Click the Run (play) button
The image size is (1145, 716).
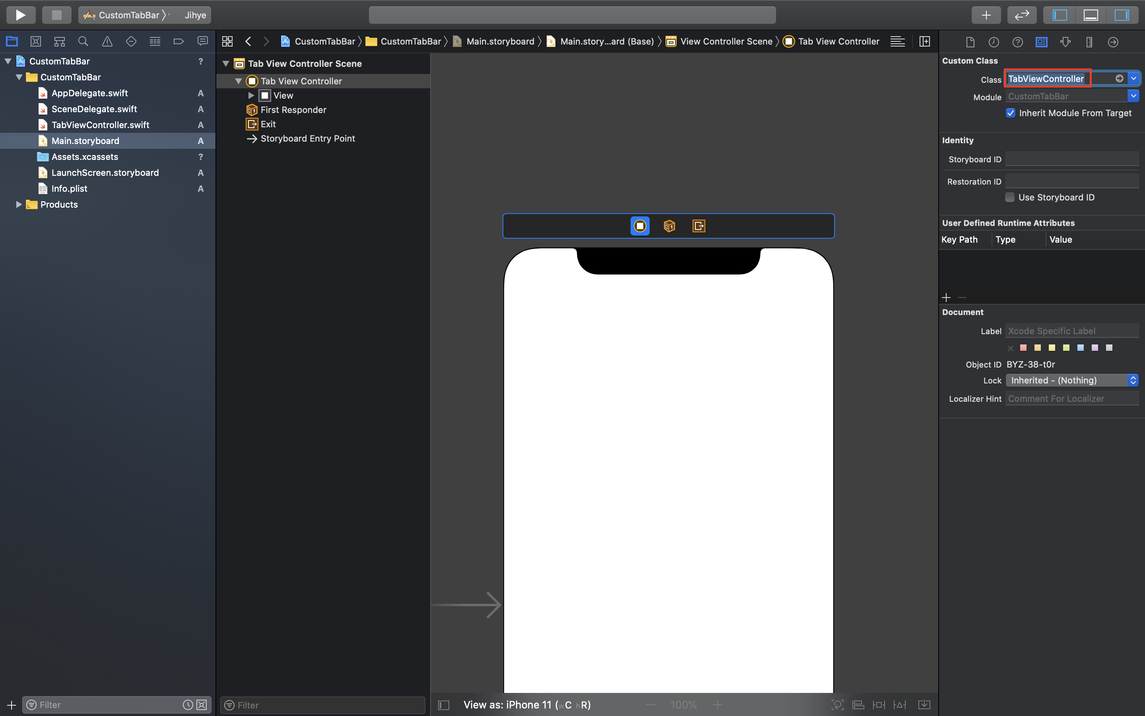tap(20, 15)
